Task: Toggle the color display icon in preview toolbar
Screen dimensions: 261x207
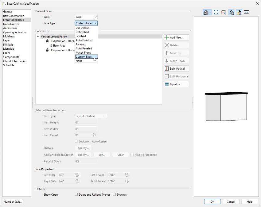Action: click(239, 12)
